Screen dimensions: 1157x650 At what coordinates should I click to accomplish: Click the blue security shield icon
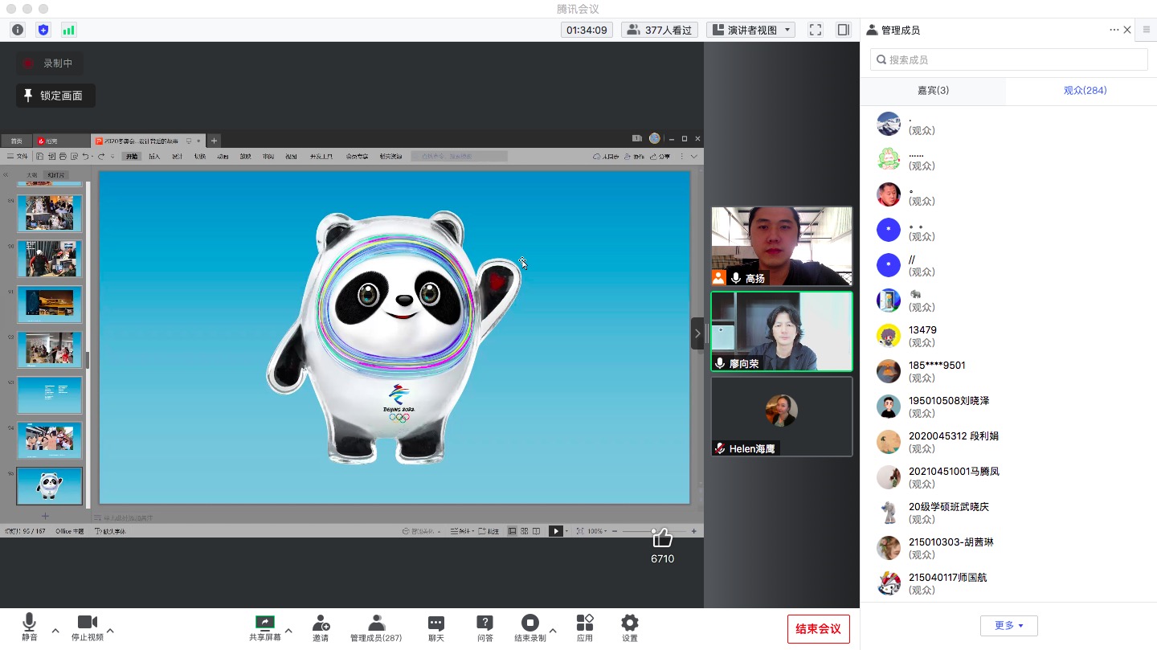point(43,30)
